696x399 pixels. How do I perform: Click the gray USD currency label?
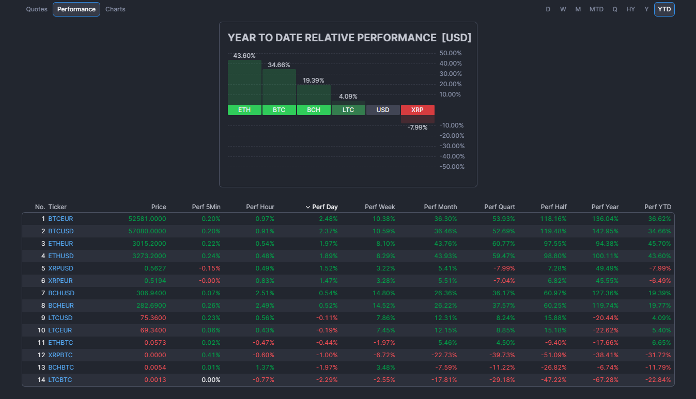coord(383,110)
